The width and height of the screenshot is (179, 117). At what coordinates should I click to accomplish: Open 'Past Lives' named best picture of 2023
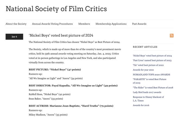[x=152, y=60]
